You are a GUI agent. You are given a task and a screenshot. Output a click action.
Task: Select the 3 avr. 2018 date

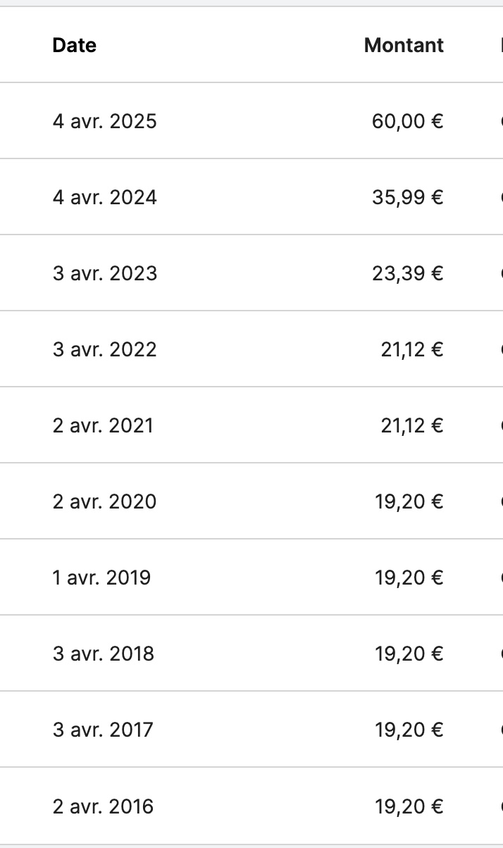coord(103,654)
